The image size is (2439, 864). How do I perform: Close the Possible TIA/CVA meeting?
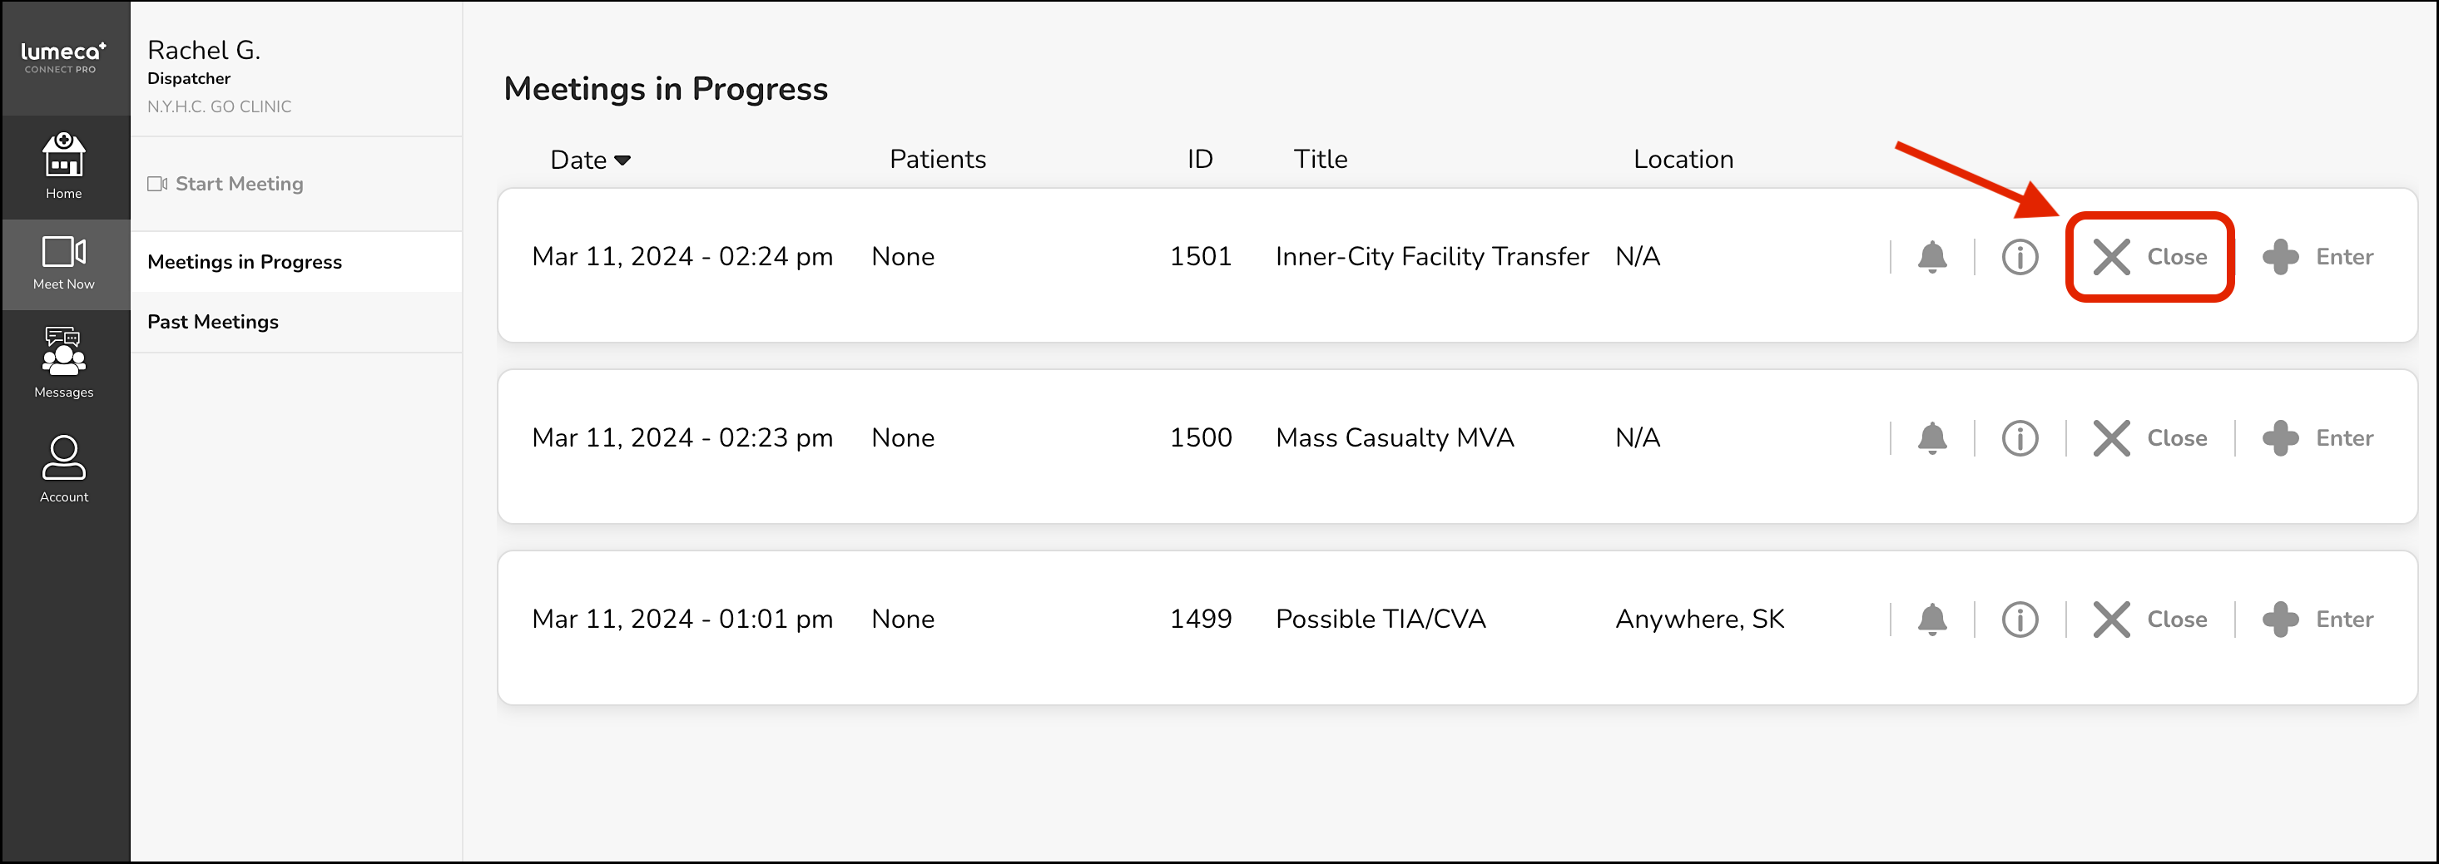click(x=2149, y=620)
